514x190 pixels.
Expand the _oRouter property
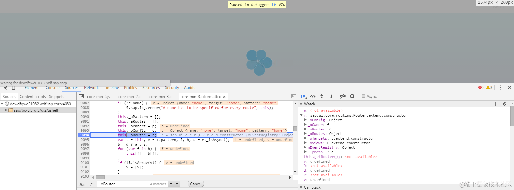tap(305, 129)
